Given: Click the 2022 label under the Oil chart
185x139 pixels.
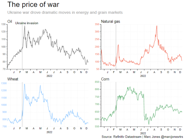Looking at the screenshot, I should click(x=49, y=76).
